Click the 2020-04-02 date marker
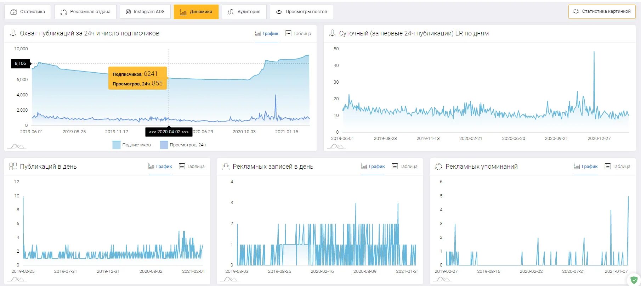 pyautogui.click(x=169, y=132)
